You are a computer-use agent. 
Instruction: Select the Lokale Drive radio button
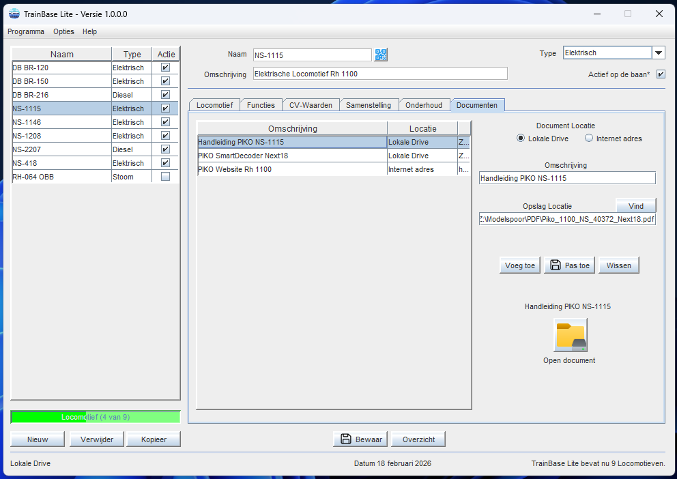click(x=521, y=139)
